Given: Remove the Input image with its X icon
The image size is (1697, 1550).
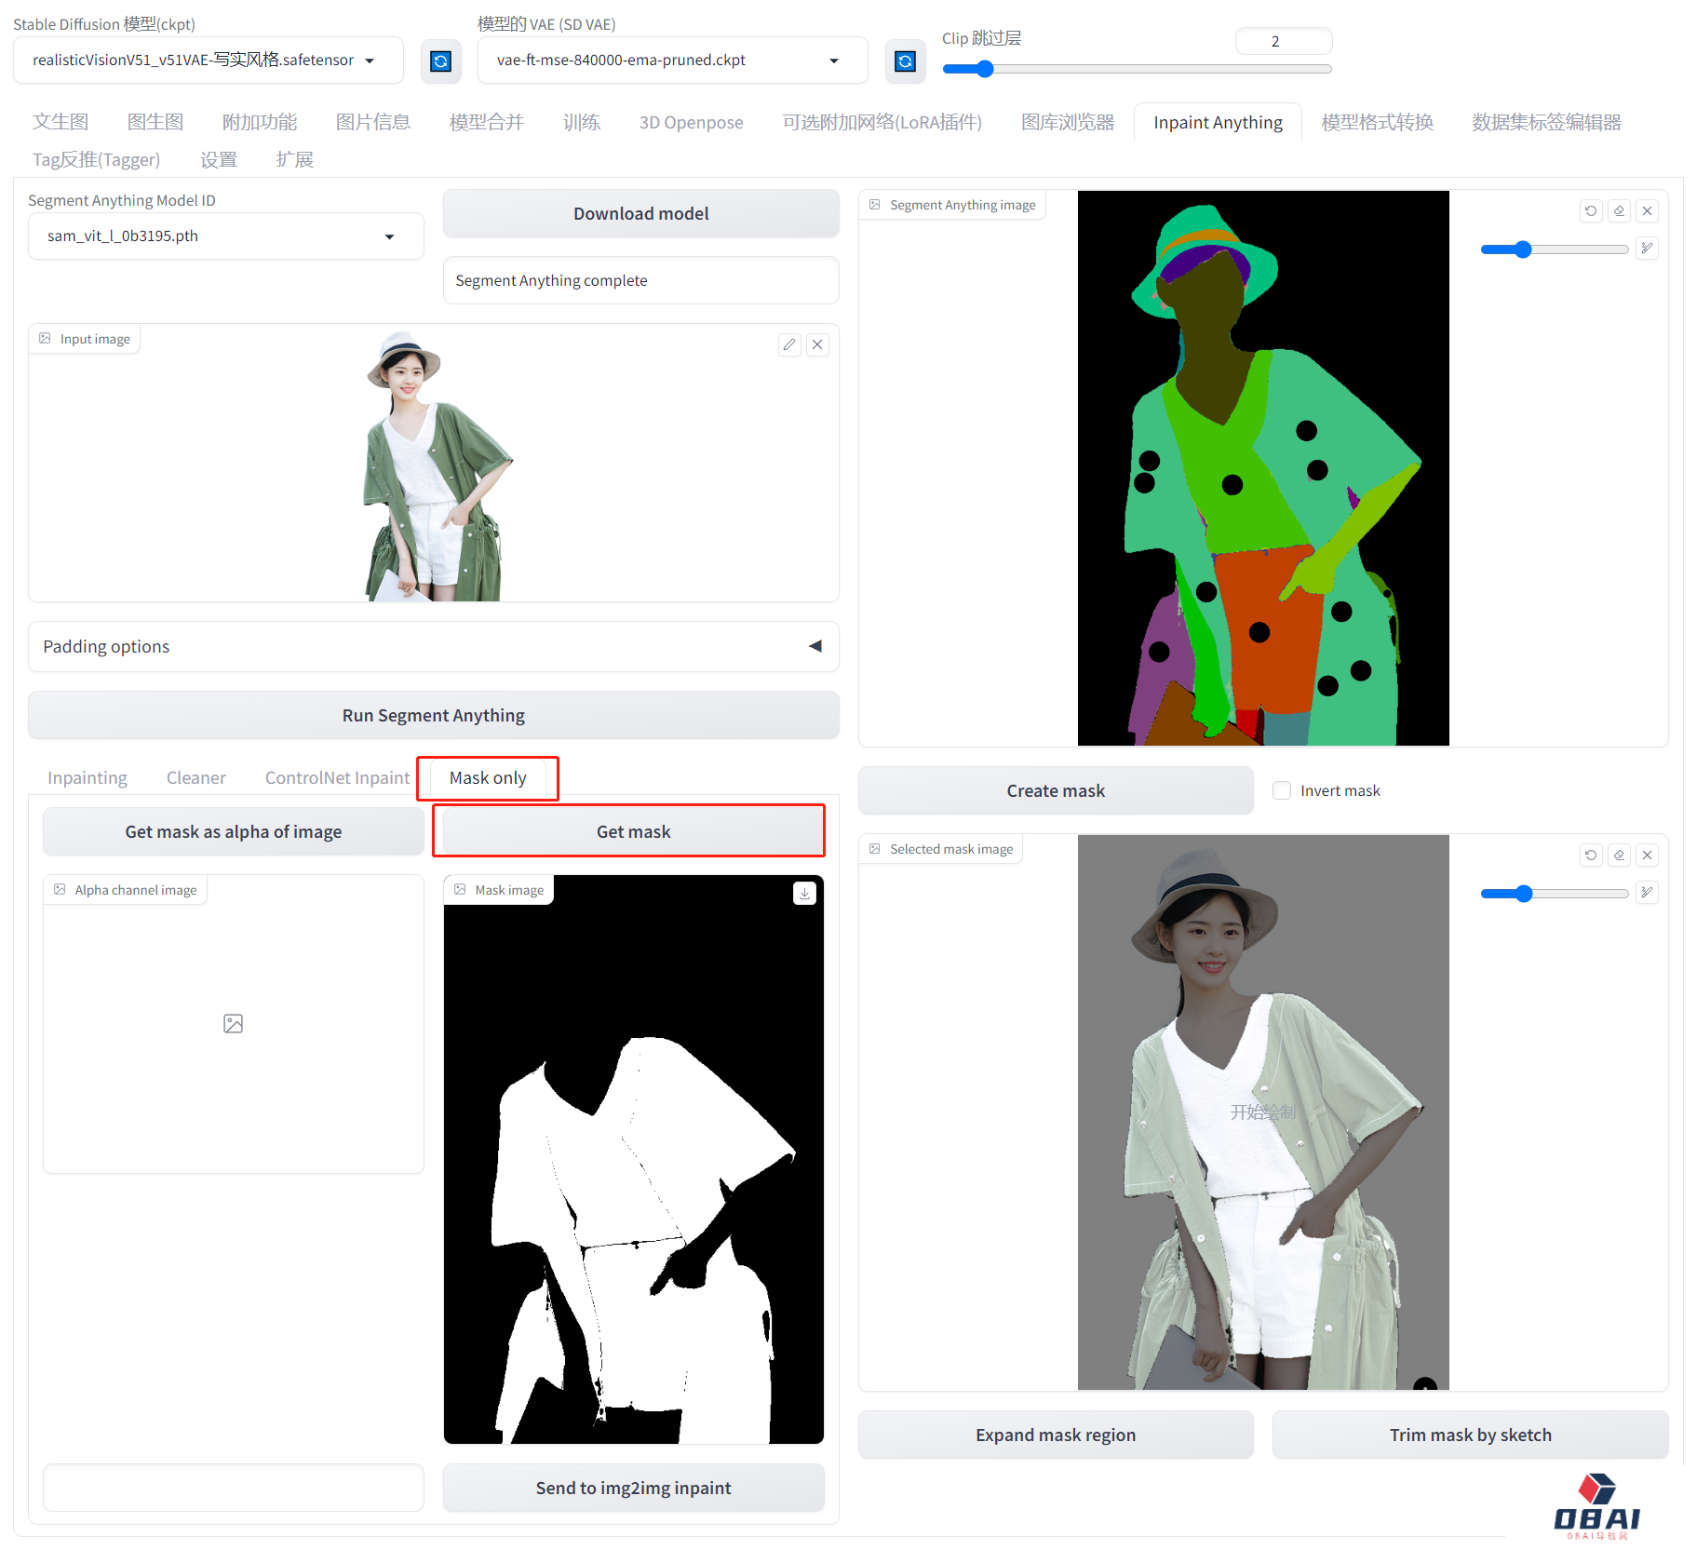Looking at the screenshot, I should click(817, 344).
